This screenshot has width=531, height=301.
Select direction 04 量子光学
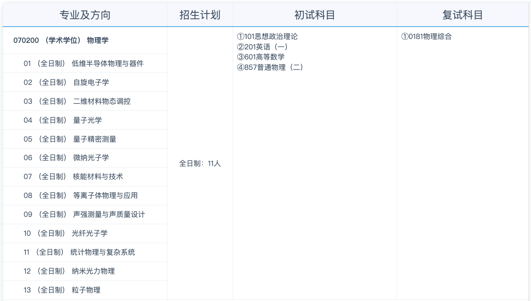(x=85, y=120)
